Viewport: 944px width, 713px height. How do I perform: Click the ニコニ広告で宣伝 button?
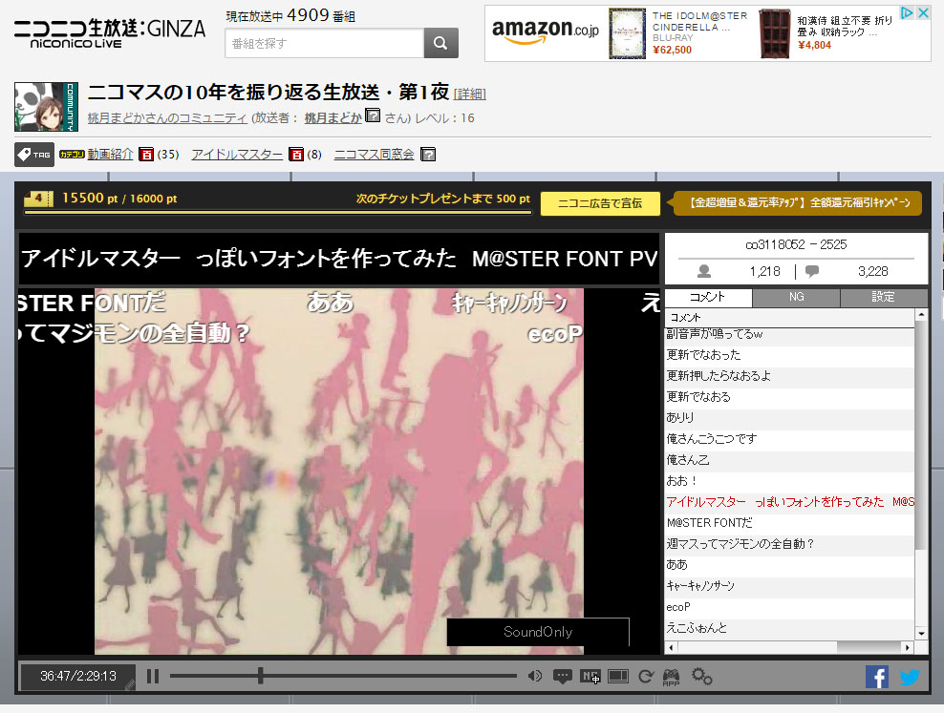point(600,203)
